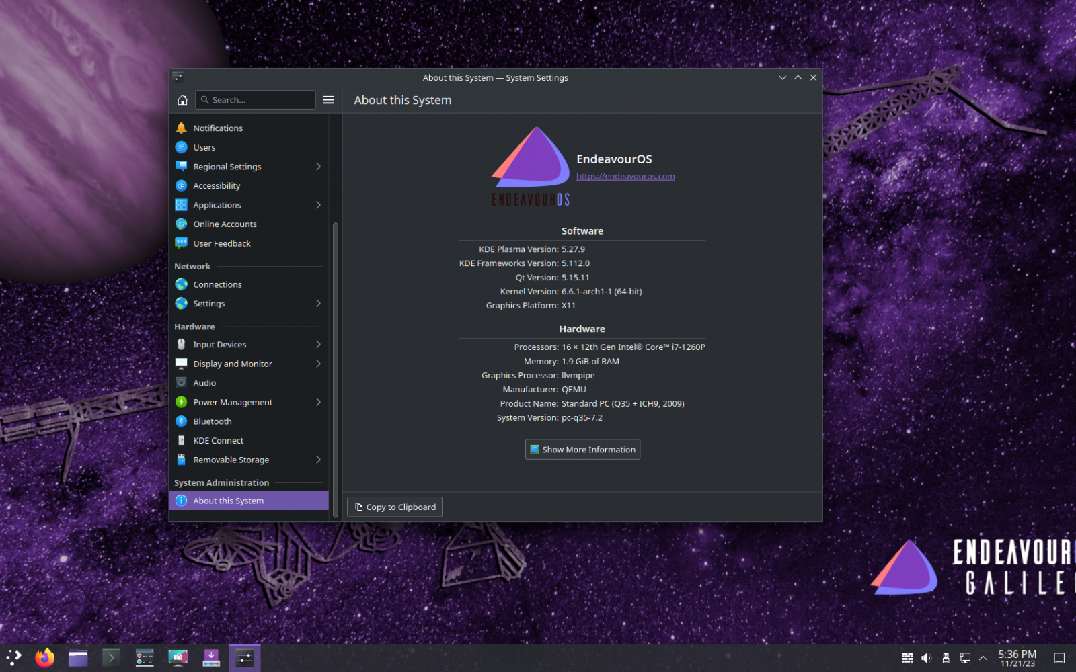Click the home icon in System Settings

point(182,100)
